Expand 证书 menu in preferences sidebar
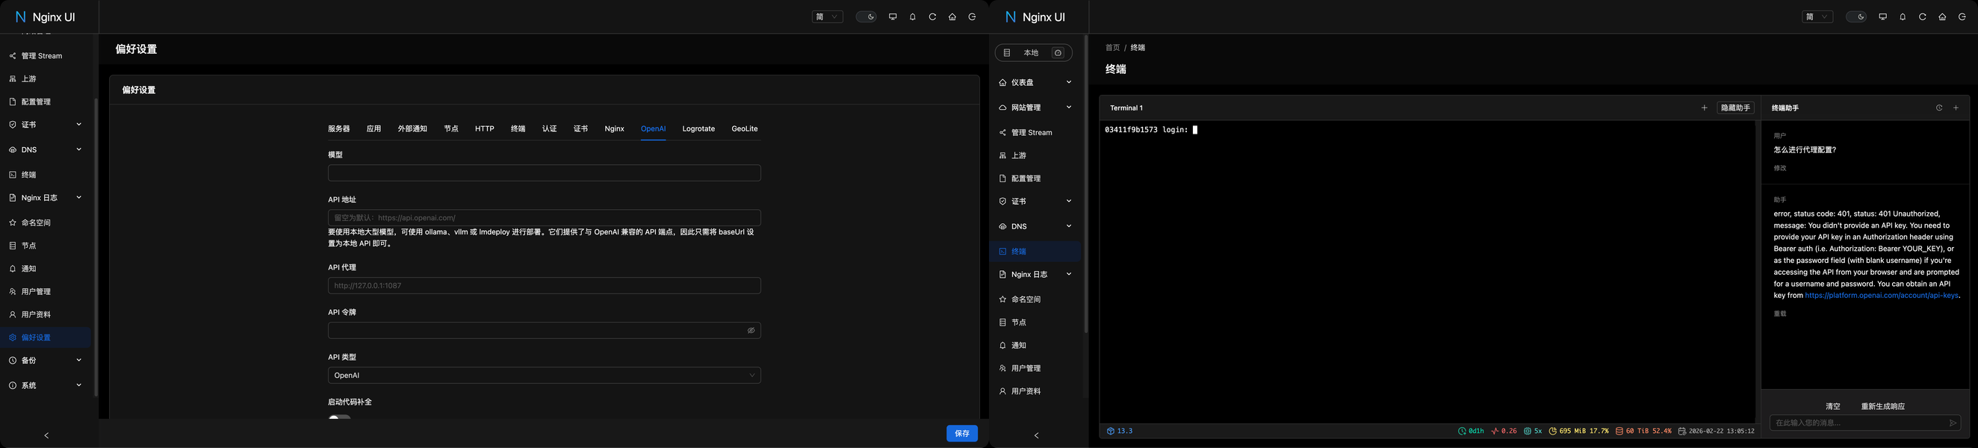Viewport: 1978px width, 448px height. coord(46,124)
